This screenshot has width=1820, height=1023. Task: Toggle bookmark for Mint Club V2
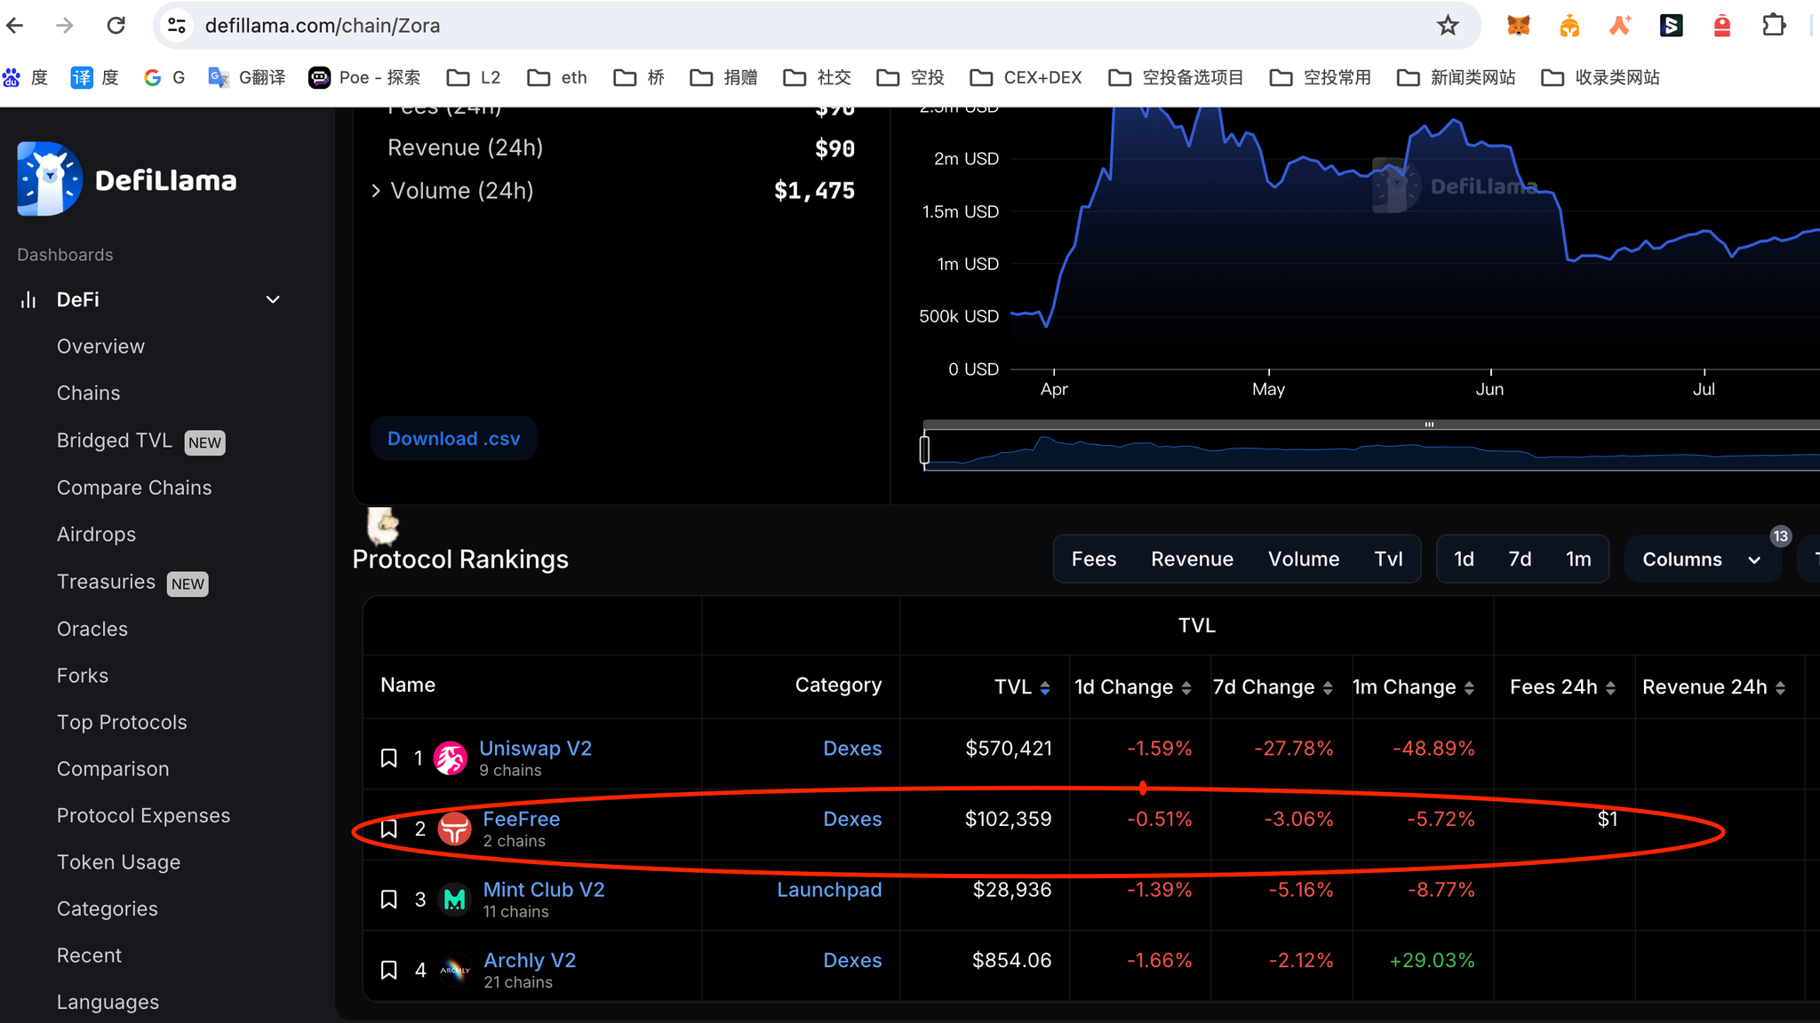388,899
